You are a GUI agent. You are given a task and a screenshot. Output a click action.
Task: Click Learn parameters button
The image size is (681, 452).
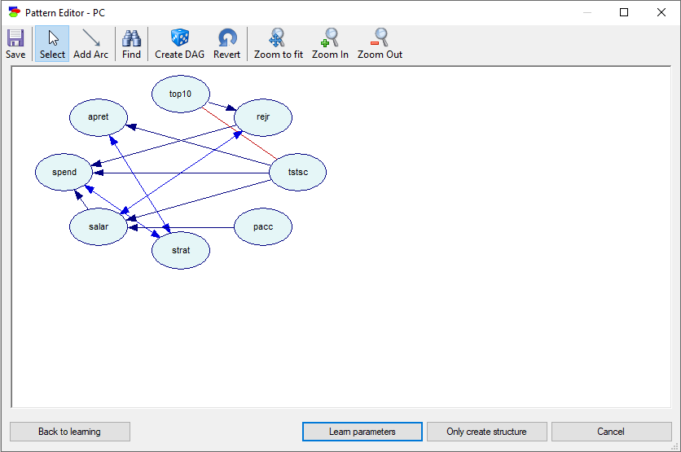[x=362, y=432]
